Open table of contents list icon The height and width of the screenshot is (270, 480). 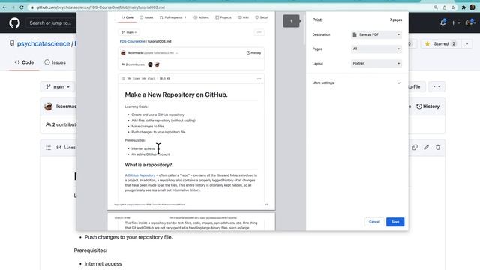48,148
